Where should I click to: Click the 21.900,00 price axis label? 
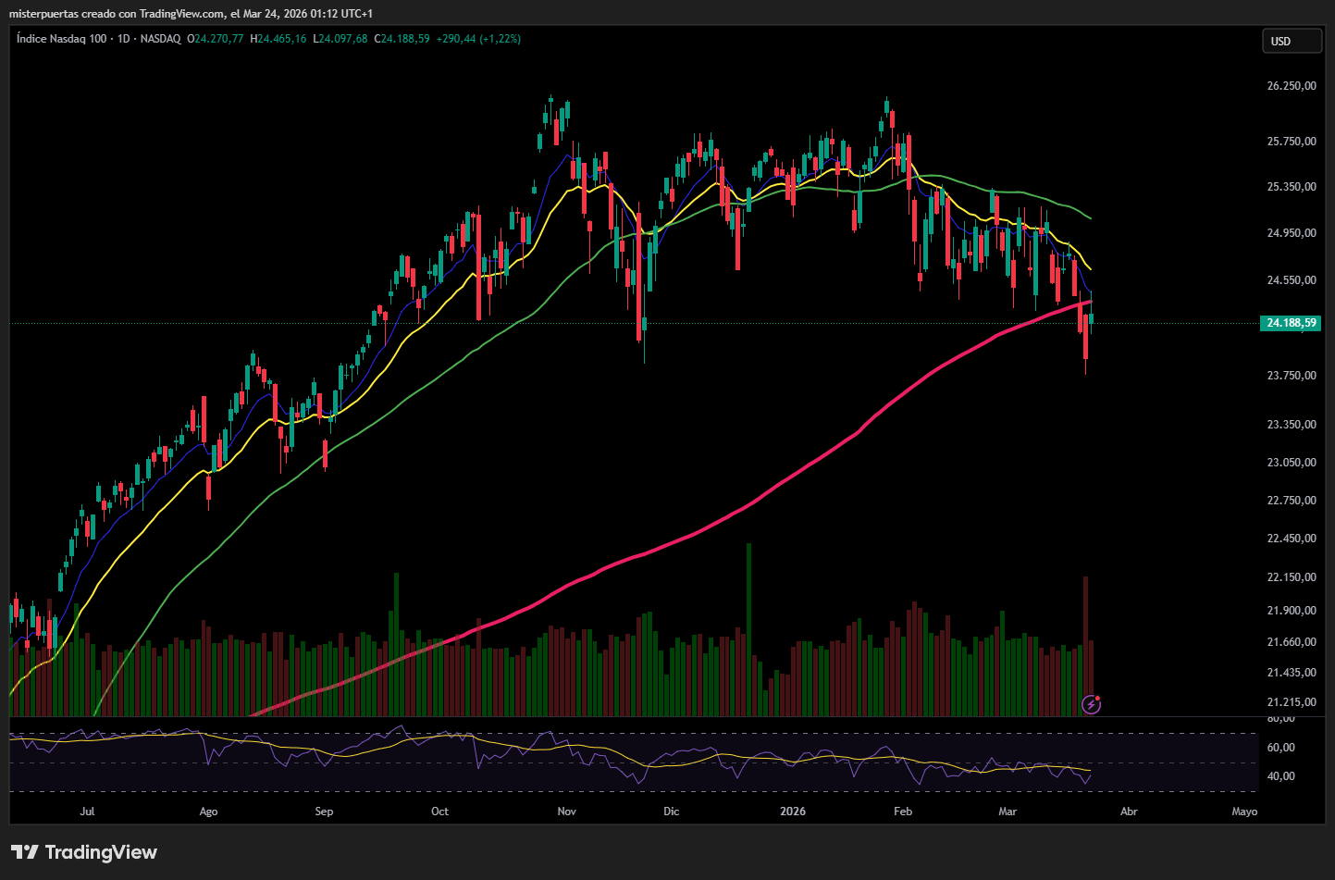click(1292, 611)
